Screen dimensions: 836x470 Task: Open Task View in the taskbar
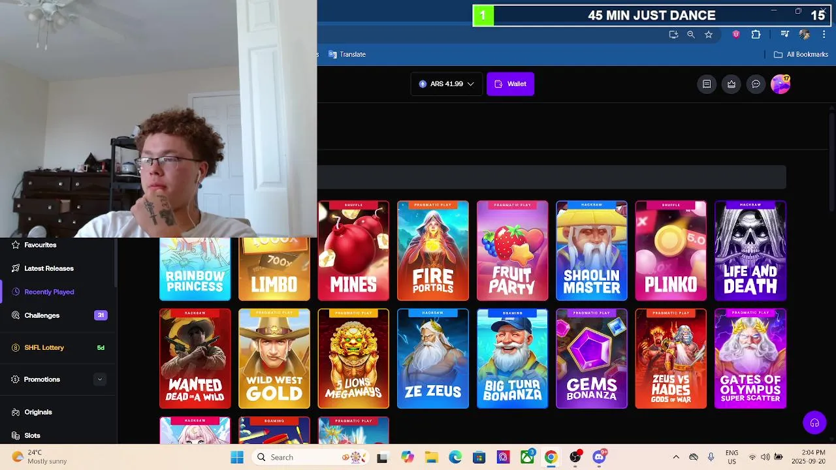[382, 457]
